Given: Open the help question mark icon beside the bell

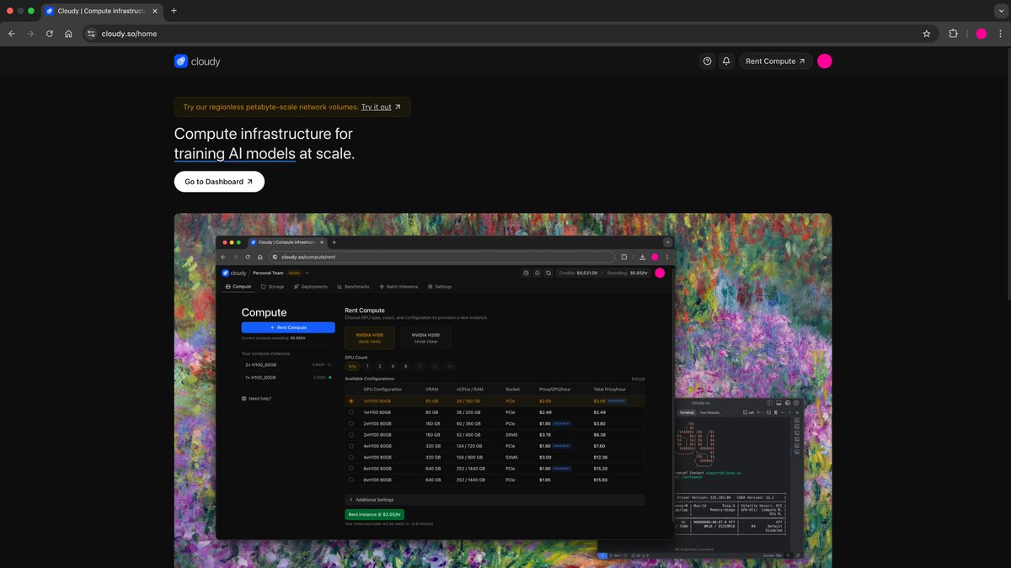Looking at the screenshot, I should click(x=707, y=61).
